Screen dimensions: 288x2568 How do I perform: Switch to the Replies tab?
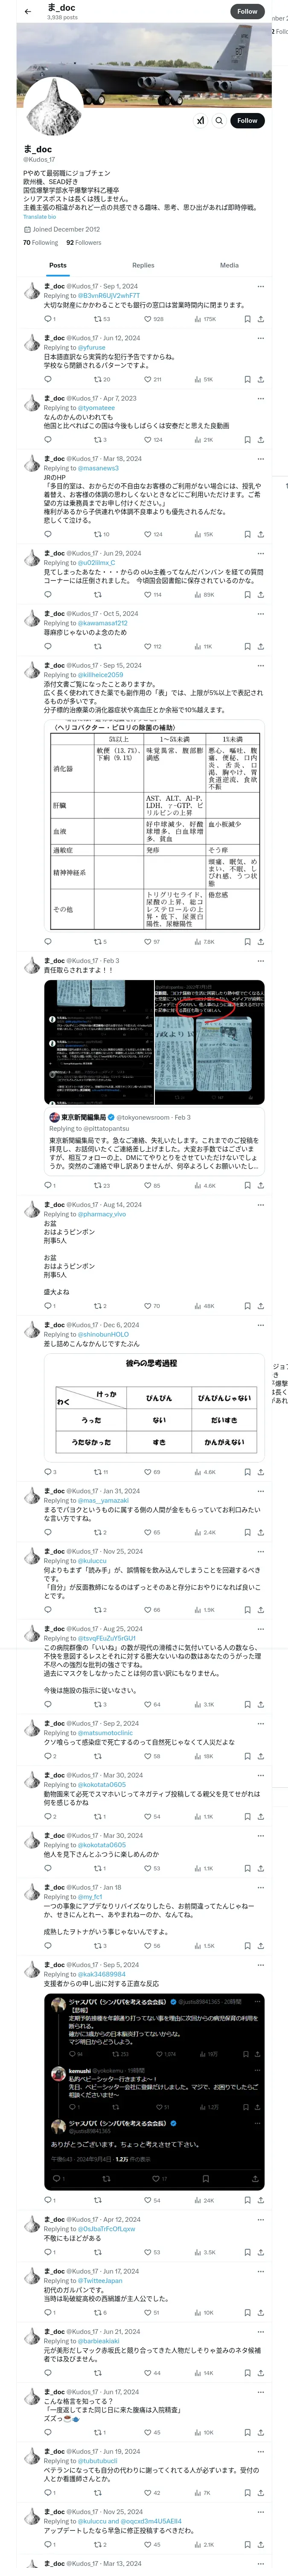[143, 265]
